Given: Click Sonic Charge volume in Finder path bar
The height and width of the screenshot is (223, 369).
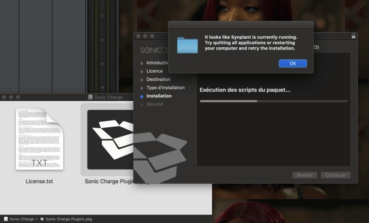Looking at the screenshot, I should [x=21, y=219].
